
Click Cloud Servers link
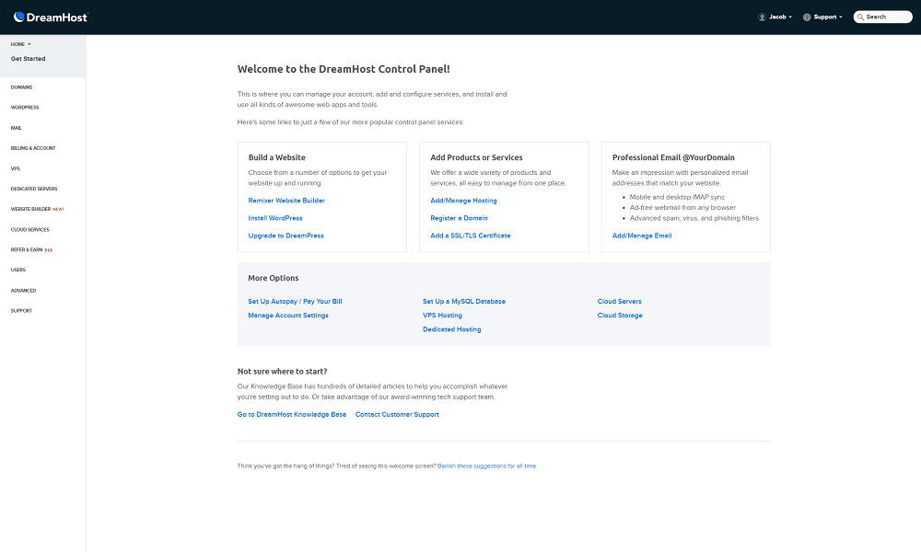pyautogui.click(x=620, y=302)
